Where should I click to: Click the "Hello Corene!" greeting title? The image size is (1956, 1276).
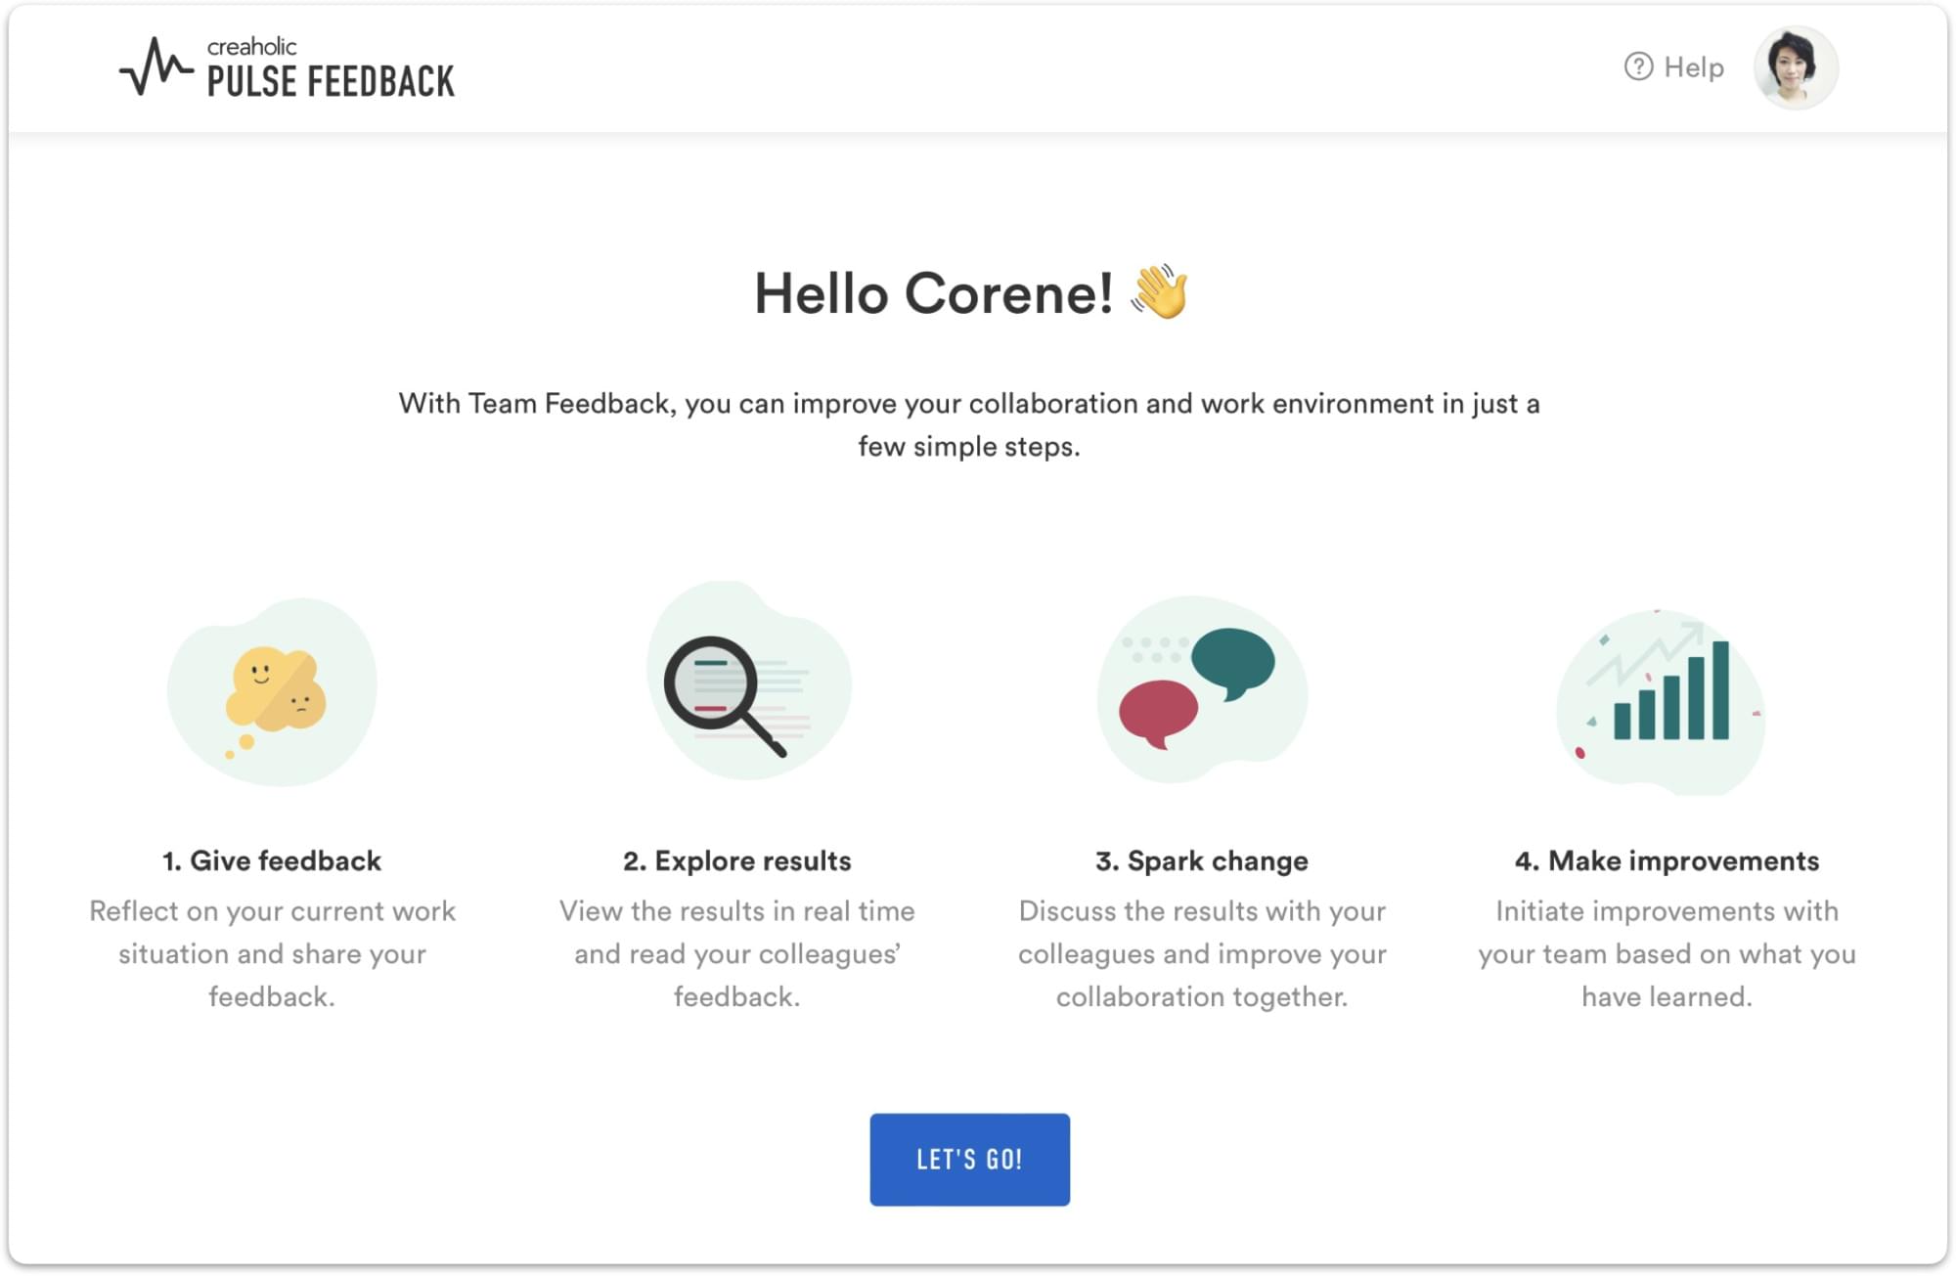point(933,293)
